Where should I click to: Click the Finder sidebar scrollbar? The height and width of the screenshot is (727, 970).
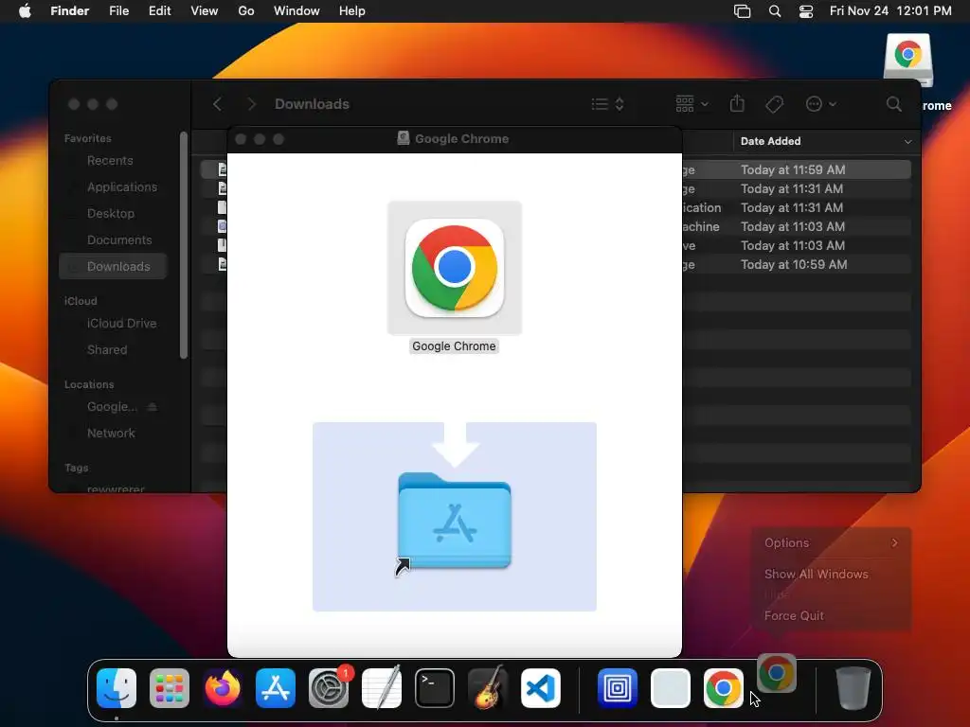coord(183,245)
